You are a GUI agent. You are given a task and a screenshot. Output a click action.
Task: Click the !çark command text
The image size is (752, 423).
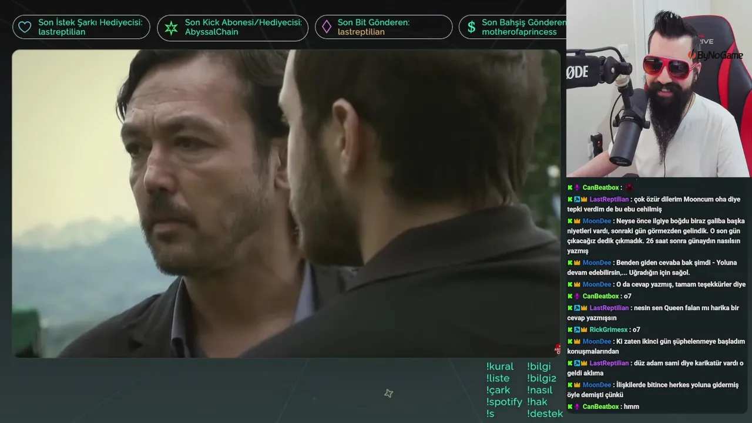[498, 390]
